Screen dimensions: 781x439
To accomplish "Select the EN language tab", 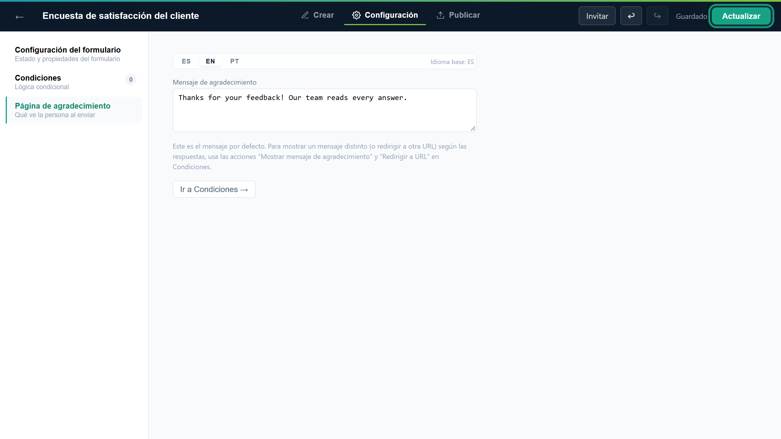I will point(210,61).
